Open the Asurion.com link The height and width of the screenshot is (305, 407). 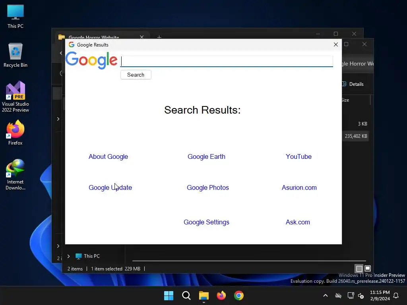click(x=299, y=187)
